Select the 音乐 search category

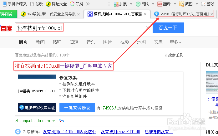91,42
